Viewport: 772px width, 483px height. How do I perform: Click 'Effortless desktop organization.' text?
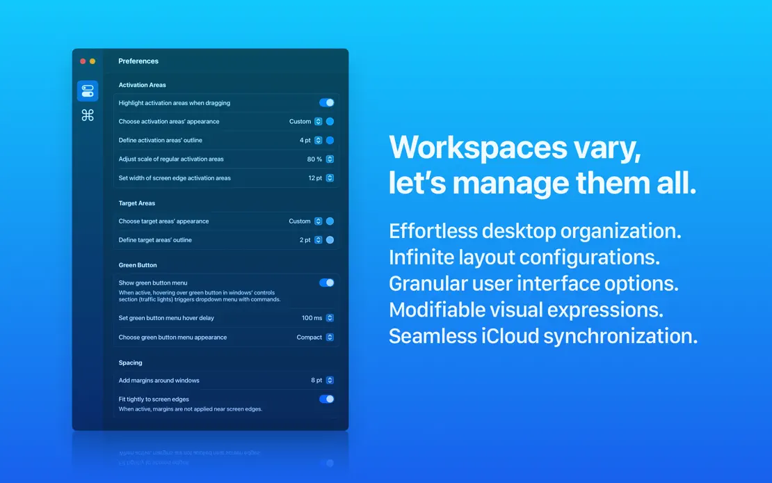[x=535, y=230]
